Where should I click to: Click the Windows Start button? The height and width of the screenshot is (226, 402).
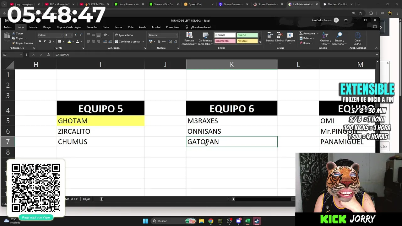145,221
